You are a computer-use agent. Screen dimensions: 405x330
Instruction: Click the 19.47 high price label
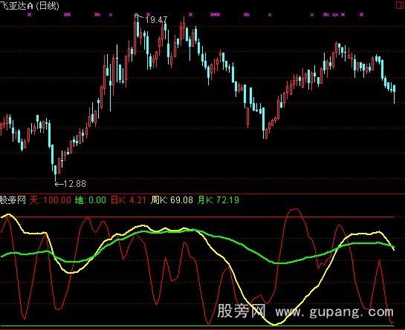156,20
